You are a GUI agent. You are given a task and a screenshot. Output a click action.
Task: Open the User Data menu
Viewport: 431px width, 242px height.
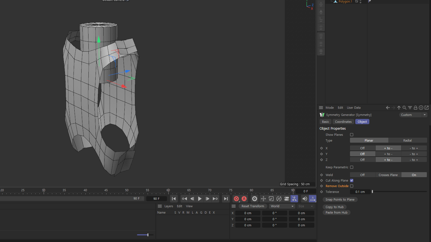(354, 108)
